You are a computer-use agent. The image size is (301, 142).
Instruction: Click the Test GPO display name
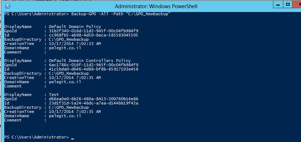click(x=54, y=95)
